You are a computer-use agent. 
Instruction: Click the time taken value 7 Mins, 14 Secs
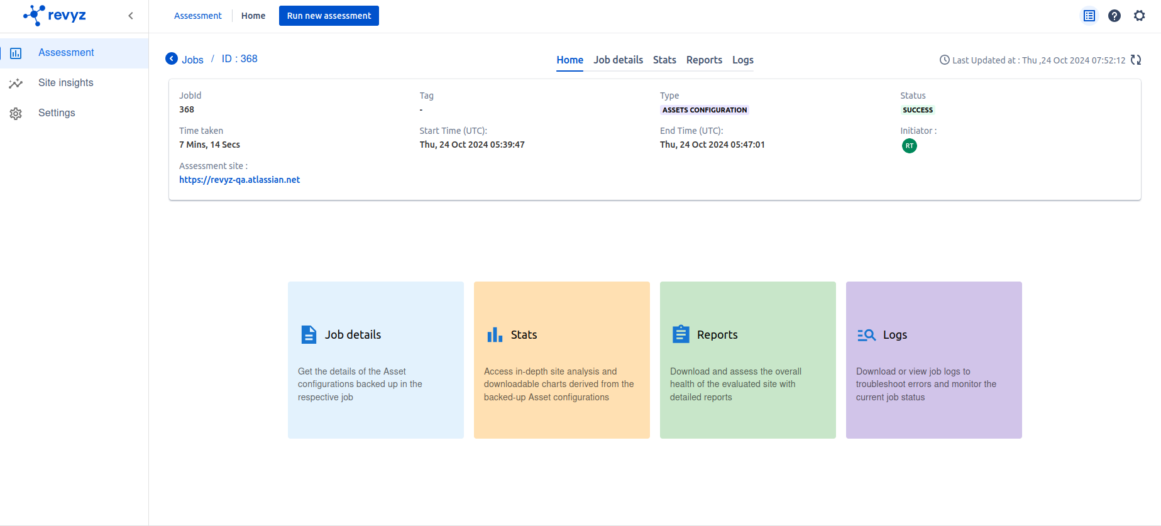pos(209,145)
